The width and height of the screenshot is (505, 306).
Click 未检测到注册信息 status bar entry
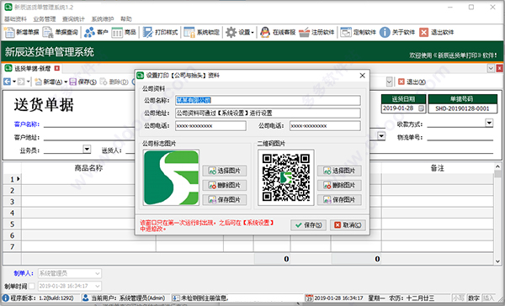pos(199,298)
